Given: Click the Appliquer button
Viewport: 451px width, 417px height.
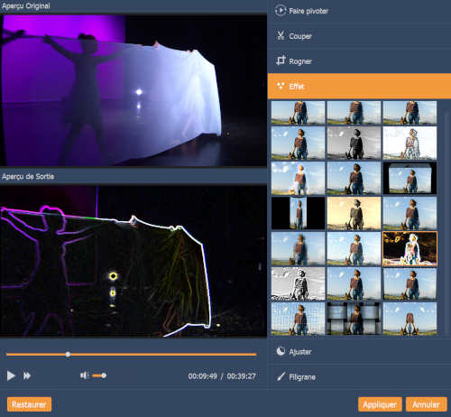Looking at the screenshot, I should coord(380,404).
